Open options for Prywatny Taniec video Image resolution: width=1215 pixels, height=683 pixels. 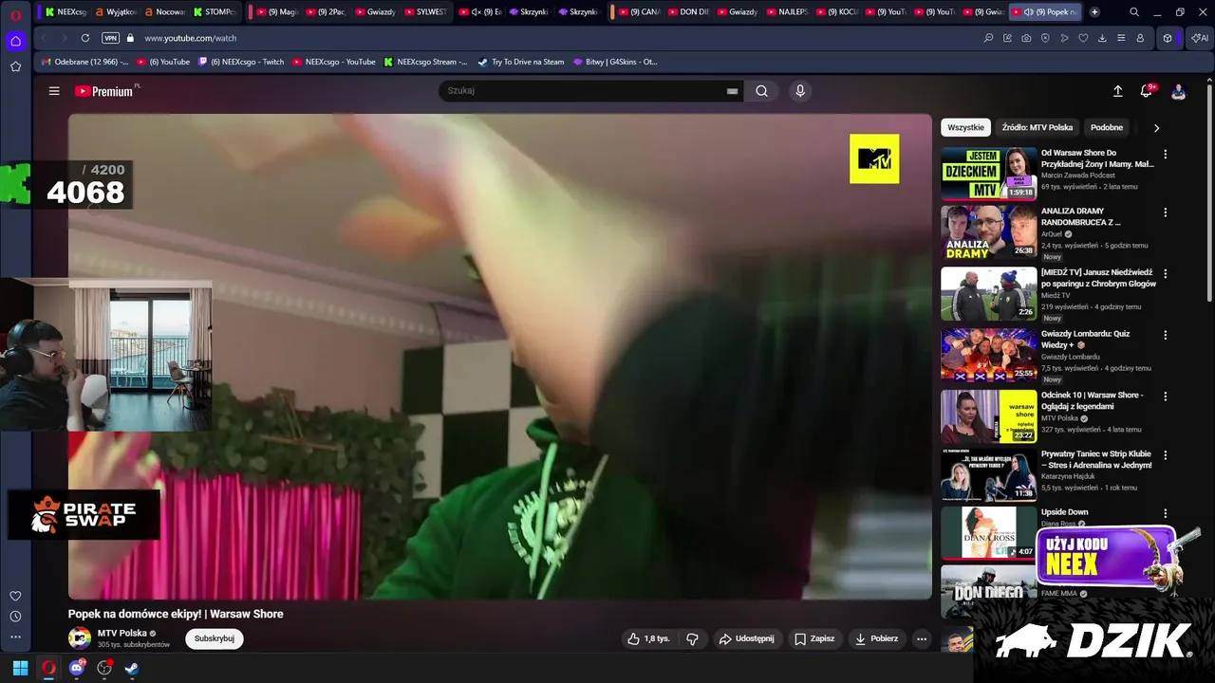tap(1165, 455)
